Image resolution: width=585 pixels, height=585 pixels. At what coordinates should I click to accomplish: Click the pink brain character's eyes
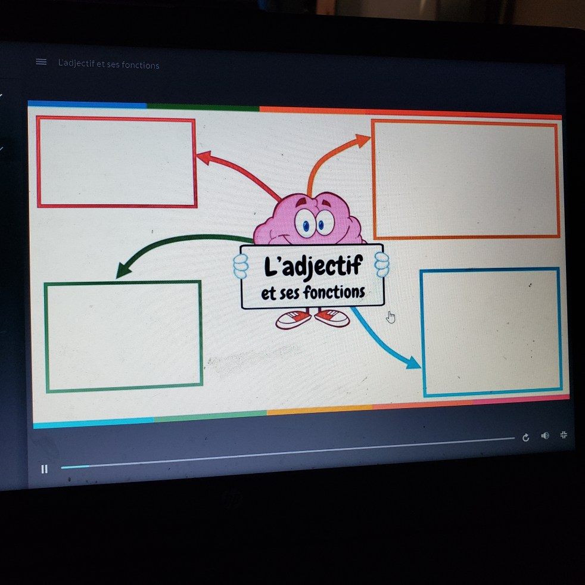[x=314, y=225]
